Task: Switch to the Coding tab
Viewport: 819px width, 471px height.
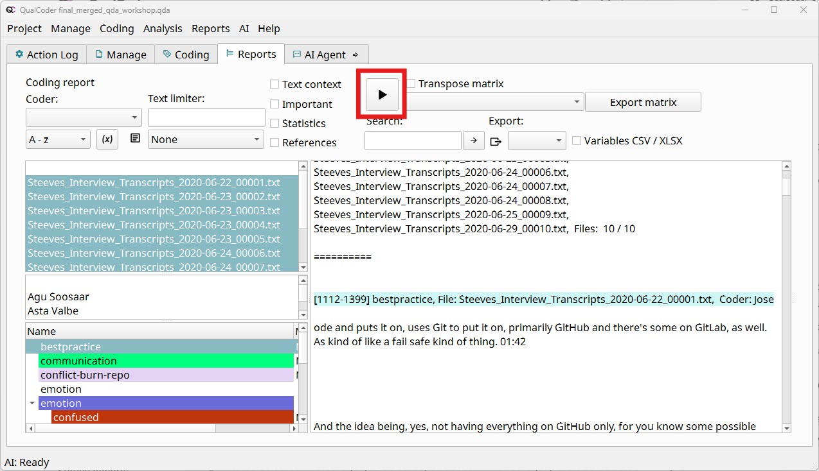Action: point(186,55)
